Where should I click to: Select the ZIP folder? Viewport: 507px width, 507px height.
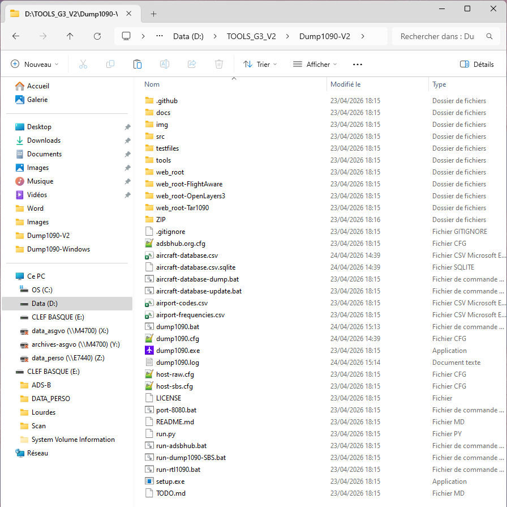point(161,219)
